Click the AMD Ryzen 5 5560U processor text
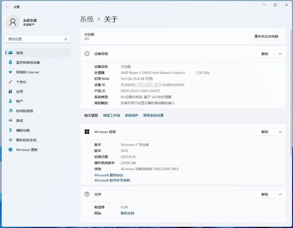The image size is (293, 228). (x=152, y=72)
